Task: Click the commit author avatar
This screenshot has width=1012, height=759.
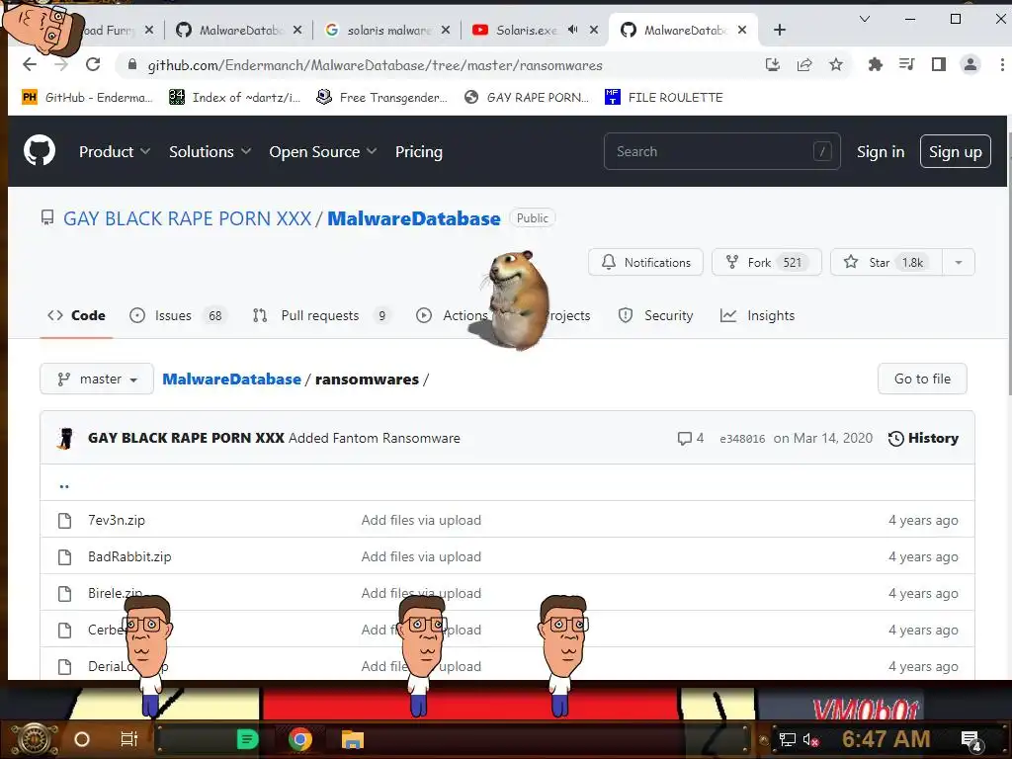Action: coord(65,438)
